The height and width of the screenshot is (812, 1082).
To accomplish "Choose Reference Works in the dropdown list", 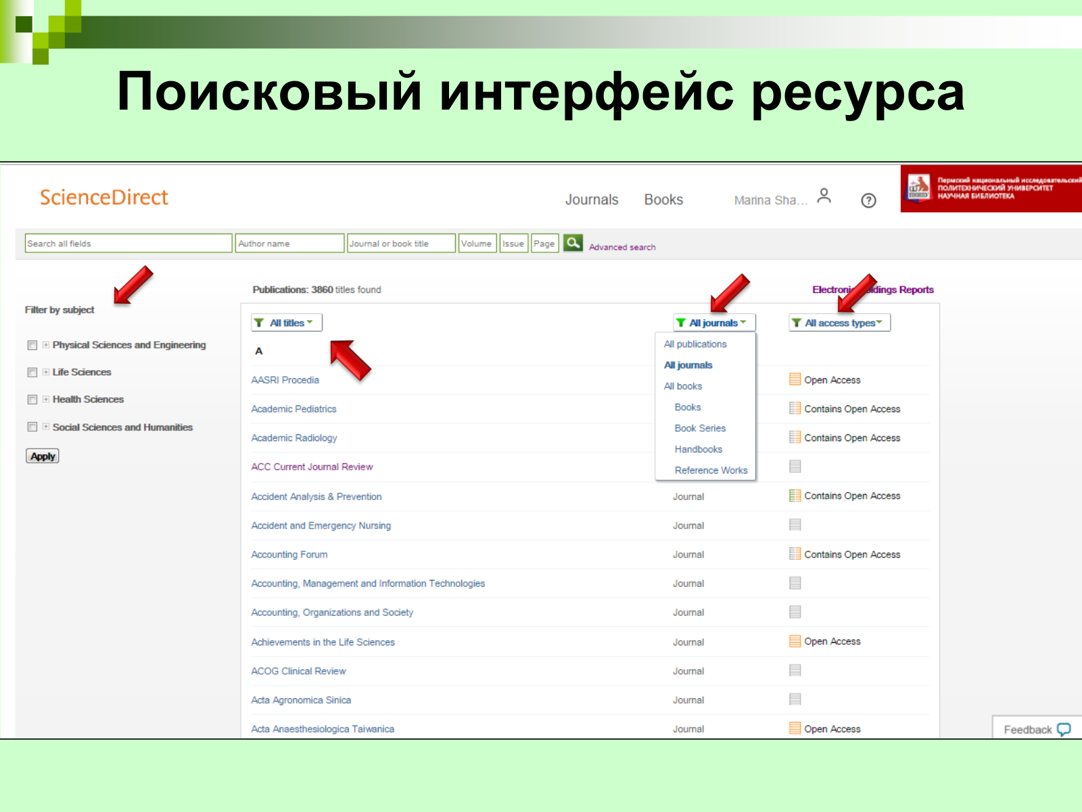I will 711,470.
